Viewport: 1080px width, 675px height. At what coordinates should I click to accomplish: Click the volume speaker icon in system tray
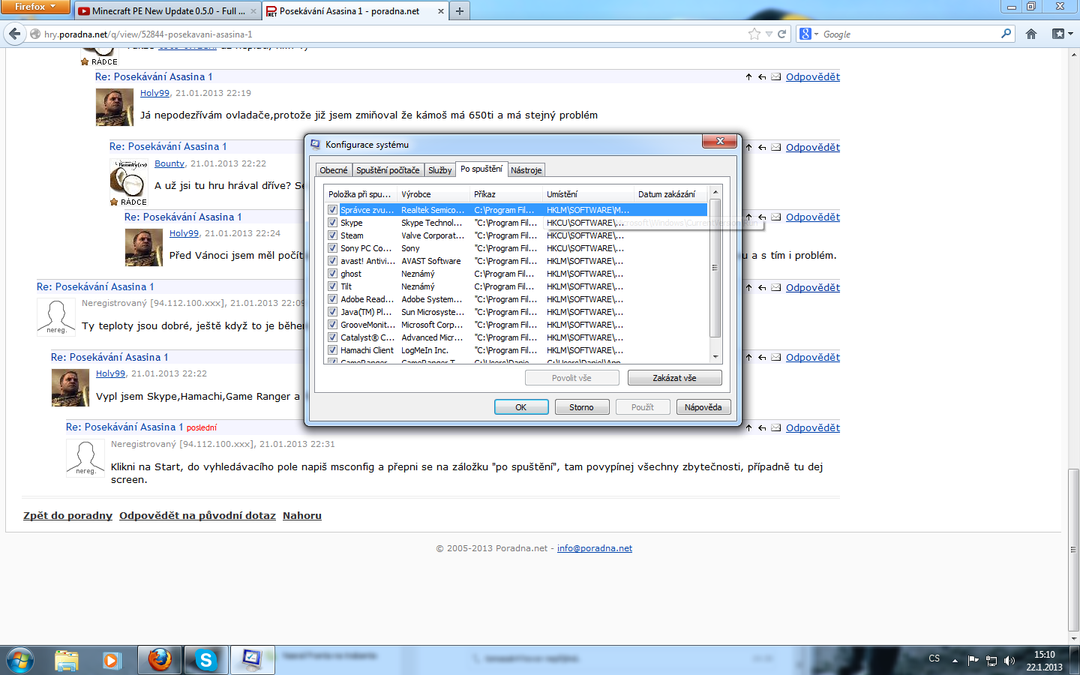(x=1009, y=661)
